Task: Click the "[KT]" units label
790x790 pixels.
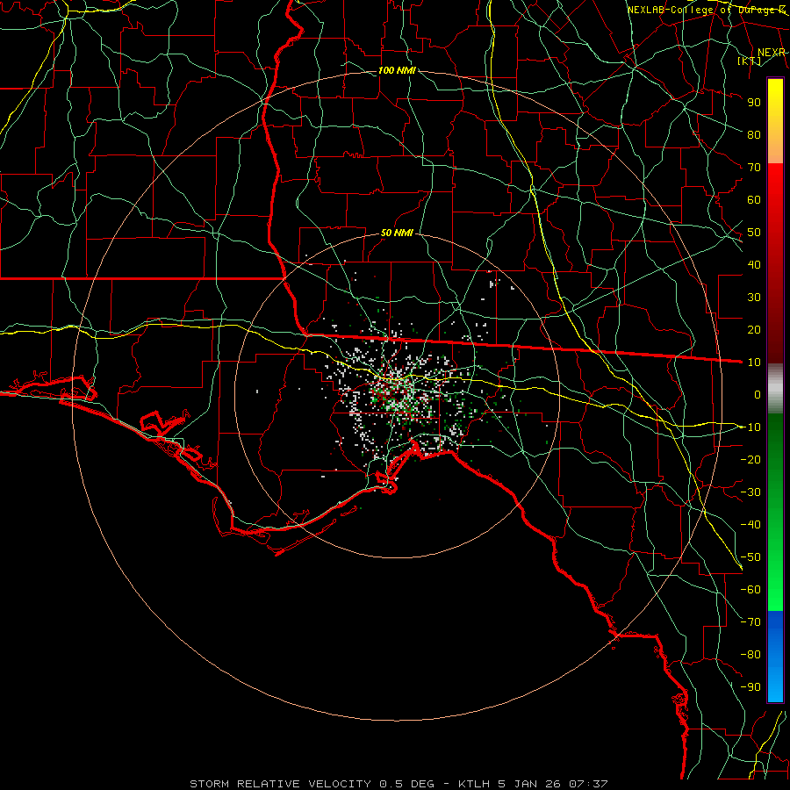Action: tap(750, 61)
